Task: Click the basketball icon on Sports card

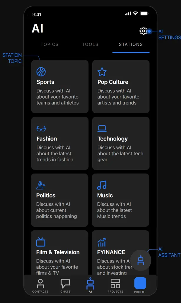Action: click(x=41, y=72)
